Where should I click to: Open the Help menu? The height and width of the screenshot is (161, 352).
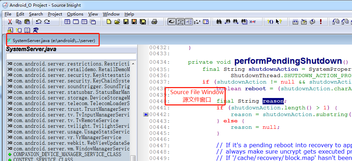tap(129, 14)
